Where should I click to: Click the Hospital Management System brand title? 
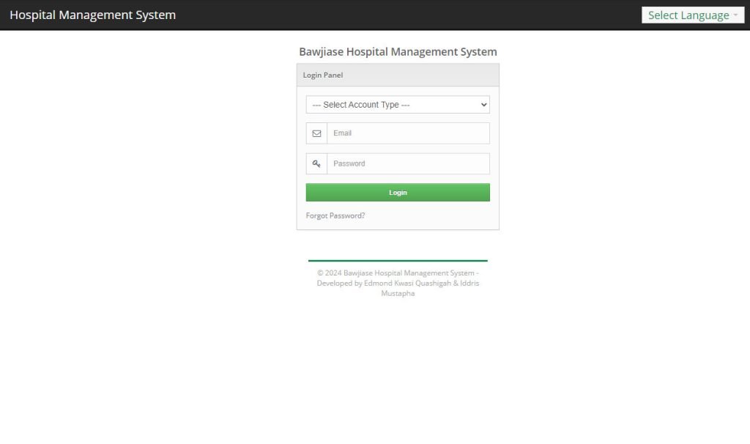tap(93, 15)
